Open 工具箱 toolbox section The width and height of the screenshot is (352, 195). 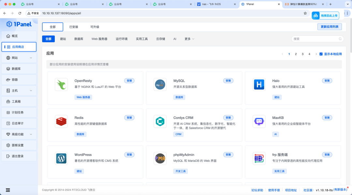[x=19, y=102]
